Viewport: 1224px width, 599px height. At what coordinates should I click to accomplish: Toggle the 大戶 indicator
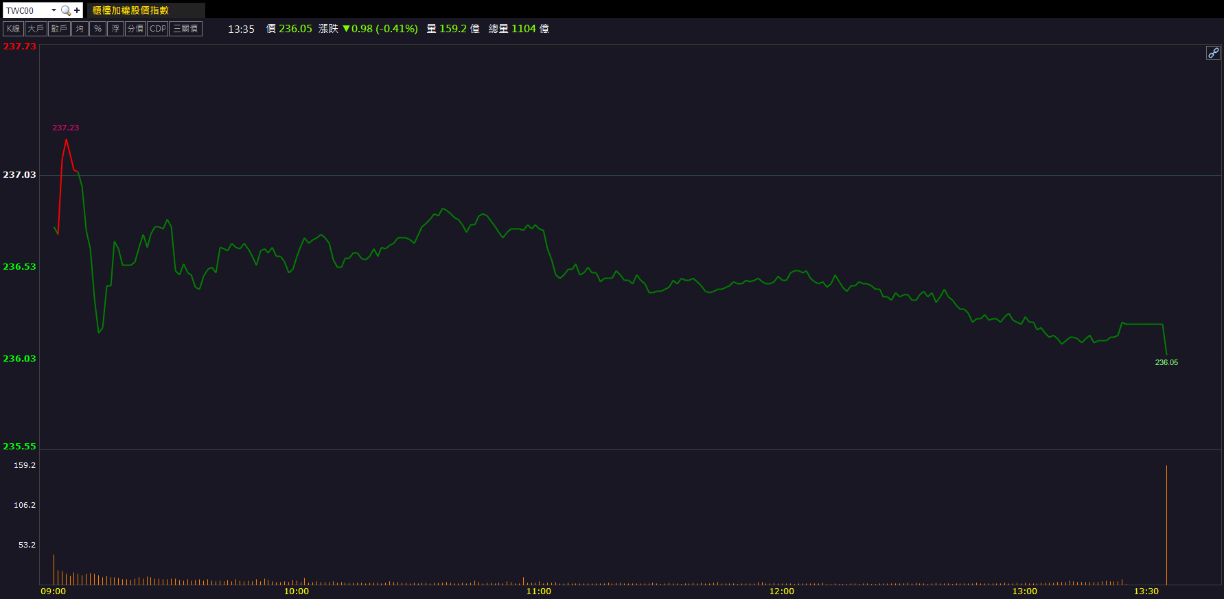[x=36, y=29]
